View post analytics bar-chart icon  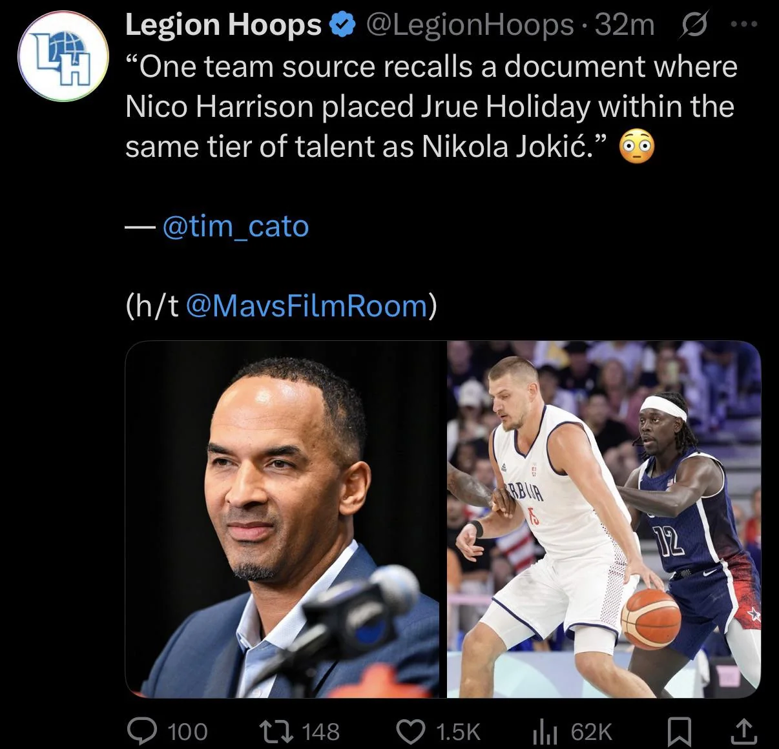(x=543, y=731)
